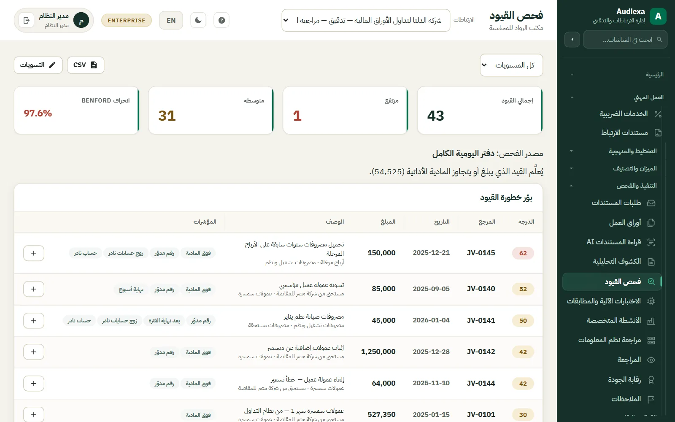
Task: Switch language with the EN button
Action: click(171, 20)
